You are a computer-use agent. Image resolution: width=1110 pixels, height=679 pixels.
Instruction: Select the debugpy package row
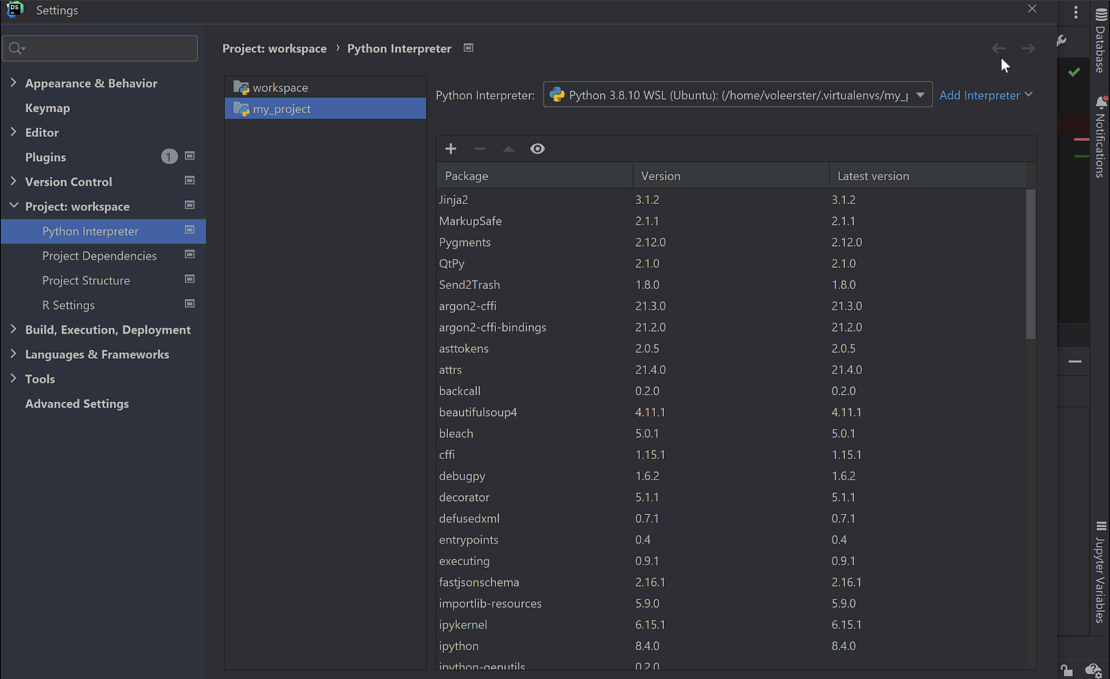pyautogui.click(x=731, y=476)
